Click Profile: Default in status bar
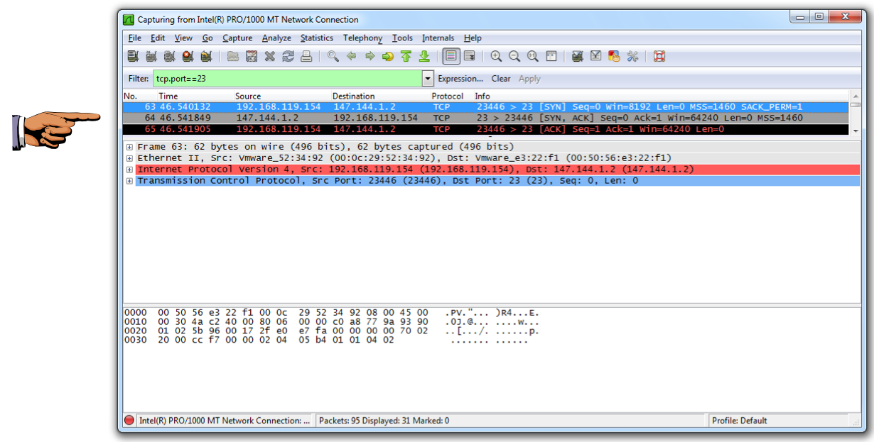 point(739,421)
